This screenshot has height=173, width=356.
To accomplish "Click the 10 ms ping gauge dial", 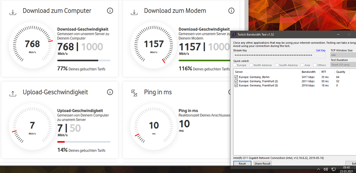I will (153, 126).
